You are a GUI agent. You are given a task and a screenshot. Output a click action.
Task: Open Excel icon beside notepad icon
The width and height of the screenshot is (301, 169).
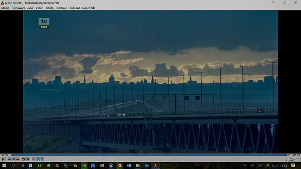pos(39,165)
